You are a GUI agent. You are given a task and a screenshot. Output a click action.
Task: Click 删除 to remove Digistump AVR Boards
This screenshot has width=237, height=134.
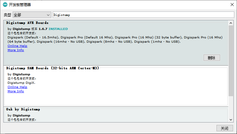[x=212, y=57]
